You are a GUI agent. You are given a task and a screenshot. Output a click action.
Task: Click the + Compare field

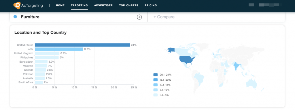pos(216,17)
